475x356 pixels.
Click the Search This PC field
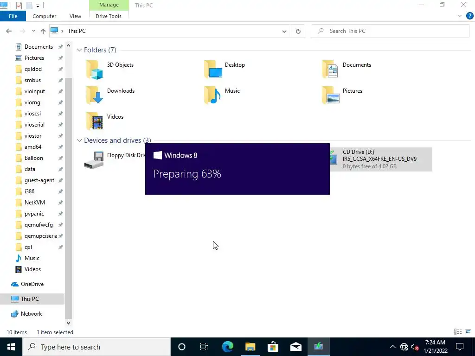click(390, 31)
